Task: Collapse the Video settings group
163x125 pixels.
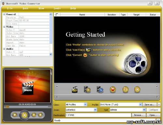Action: pos(4,27)
